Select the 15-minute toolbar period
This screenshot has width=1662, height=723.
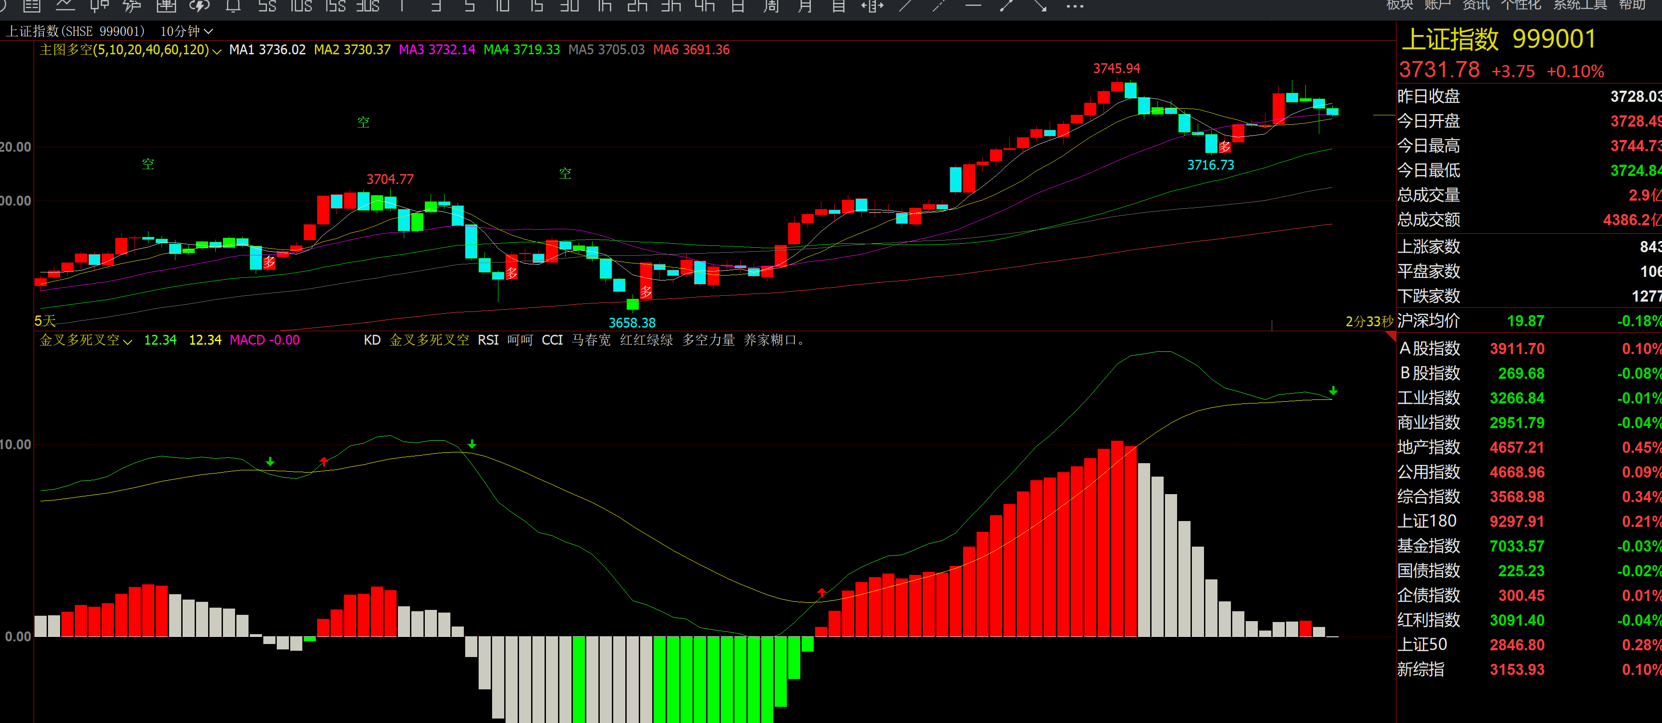(536, 6)
